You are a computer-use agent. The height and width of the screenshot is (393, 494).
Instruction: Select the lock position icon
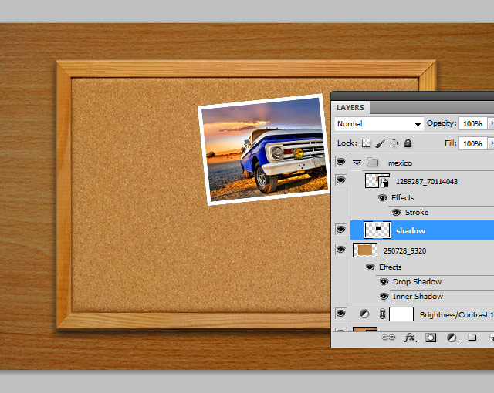coord(394,143)
